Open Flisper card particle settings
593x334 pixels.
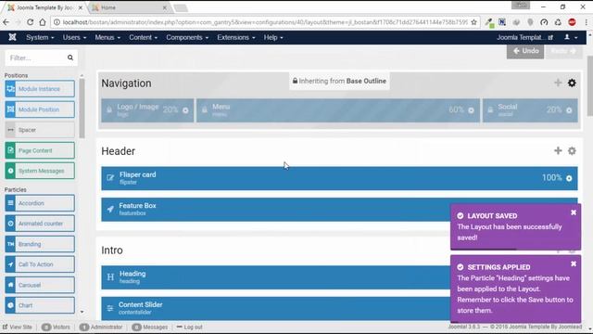[569, 178]
